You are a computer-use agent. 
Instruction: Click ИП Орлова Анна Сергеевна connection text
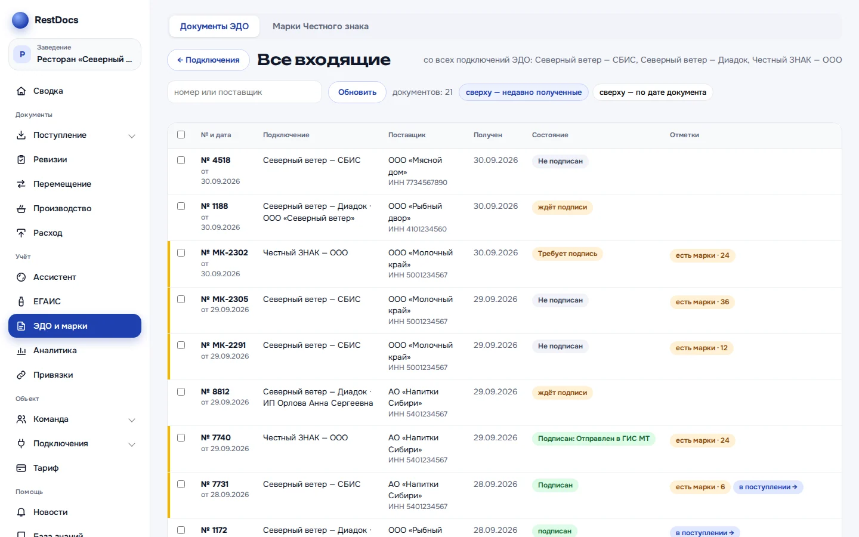tap(318, 403)
